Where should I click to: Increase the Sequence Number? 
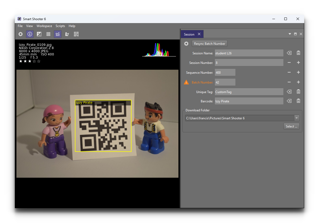298,72
